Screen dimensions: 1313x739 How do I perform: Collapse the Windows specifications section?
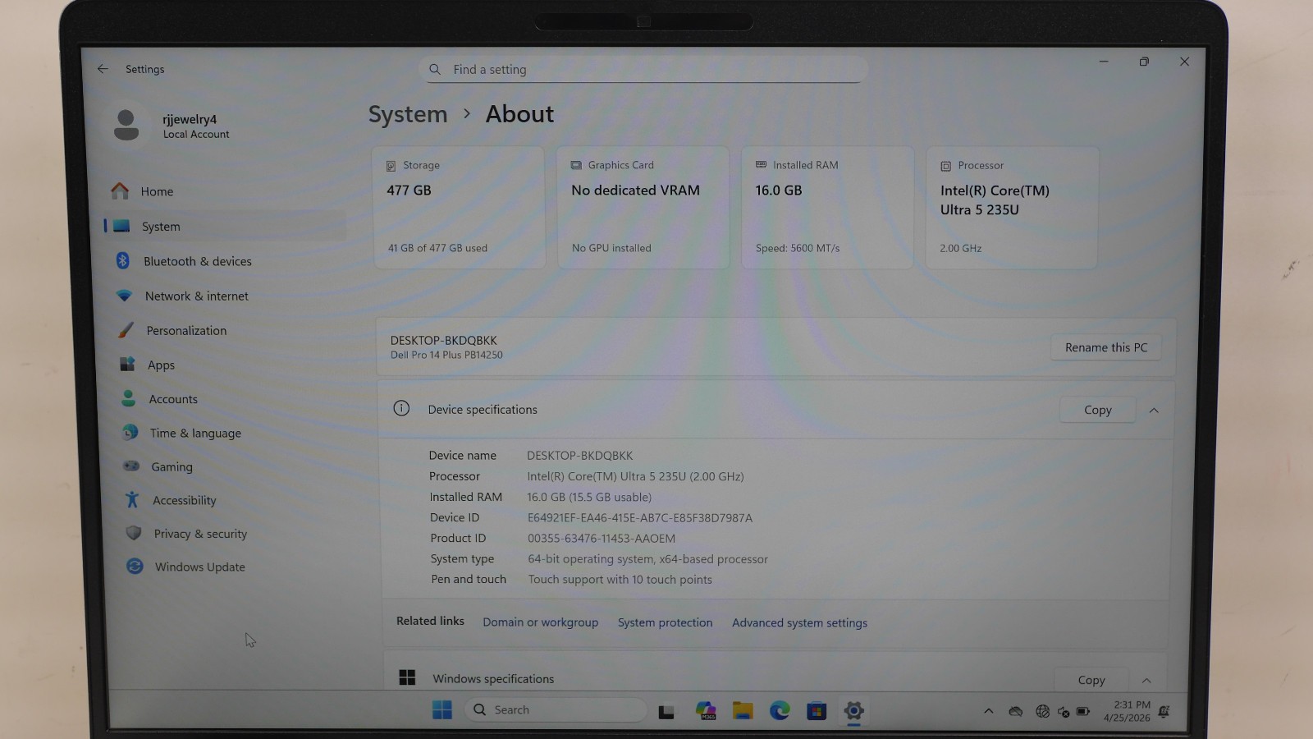pyautogui.click(x=1146, y=680)
